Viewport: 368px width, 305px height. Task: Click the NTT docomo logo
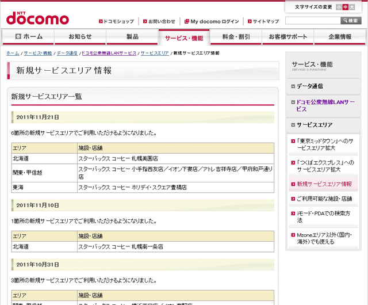[37, 18]
